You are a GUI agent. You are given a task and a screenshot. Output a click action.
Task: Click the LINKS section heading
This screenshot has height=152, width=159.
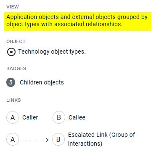point(13,100)
